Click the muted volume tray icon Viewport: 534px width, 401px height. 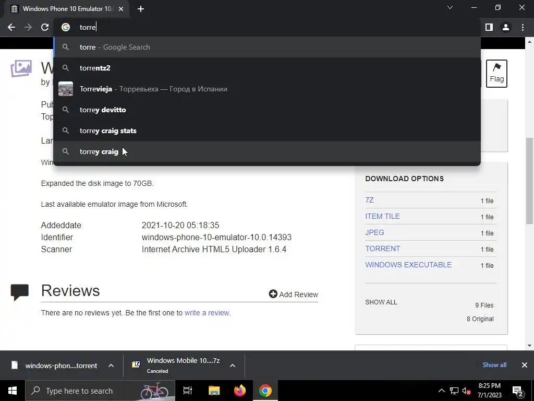pyautogui.click(x=467, y=391)
